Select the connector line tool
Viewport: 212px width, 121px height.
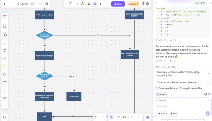(x=5, y=43)
